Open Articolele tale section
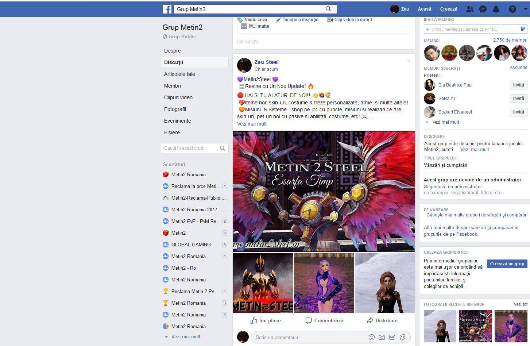Viewport: 530px width, 346px height. pyautogui.click(x=179, y=74)
